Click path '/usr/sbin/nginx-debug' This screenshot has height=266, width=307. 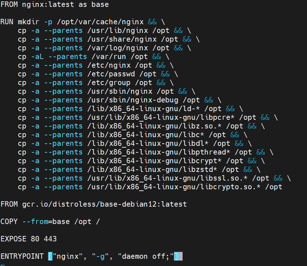pos(133,100)
